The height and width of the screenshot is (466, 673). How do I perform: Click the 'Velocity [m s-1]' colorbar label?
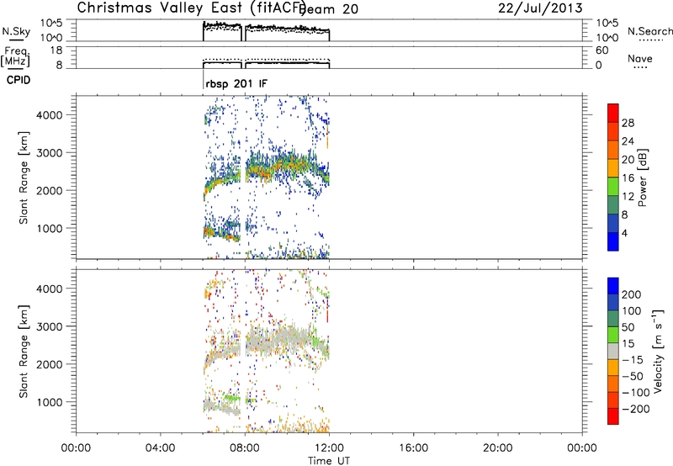[658, 351]
